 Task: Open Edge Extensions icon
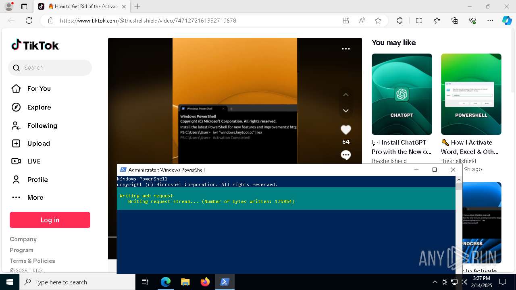[399, 21]
